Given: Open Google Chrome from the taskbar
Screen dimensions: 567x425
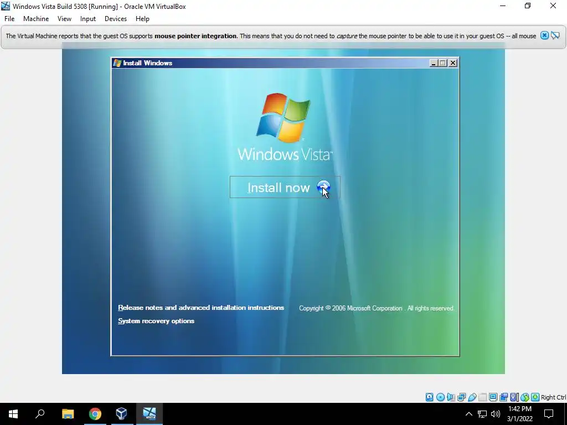Looking at the screenshot, I should click(95, 414).
